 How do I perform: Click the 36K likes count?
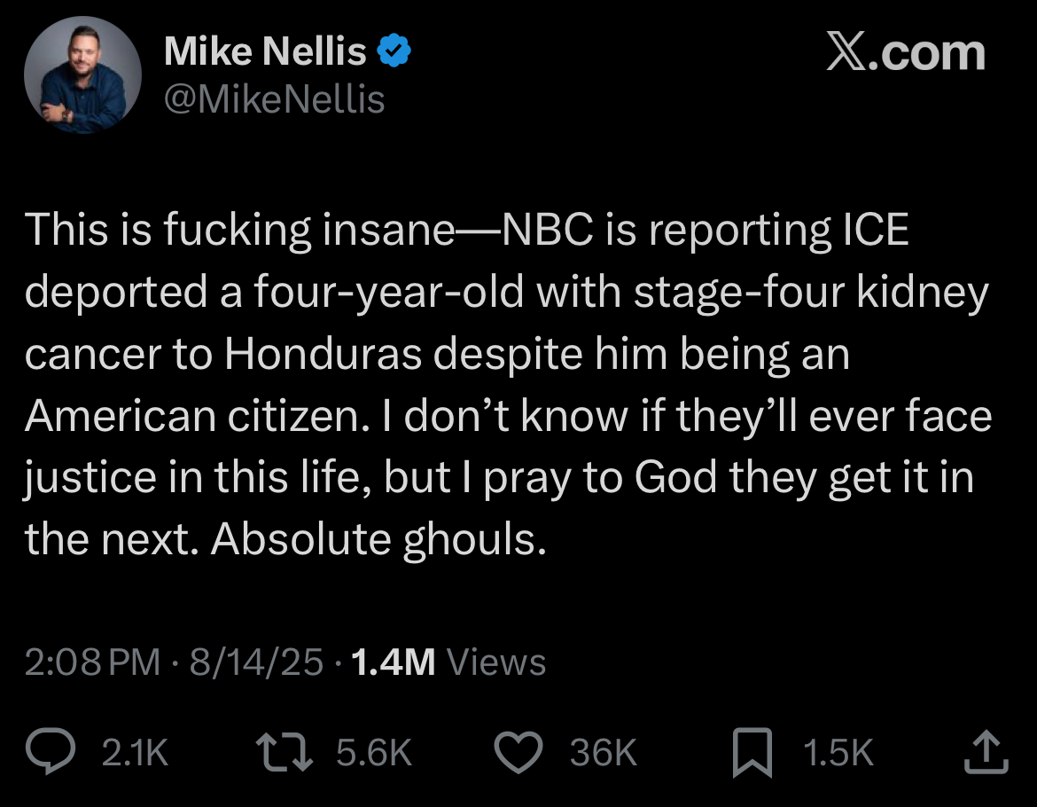point(604,753)
